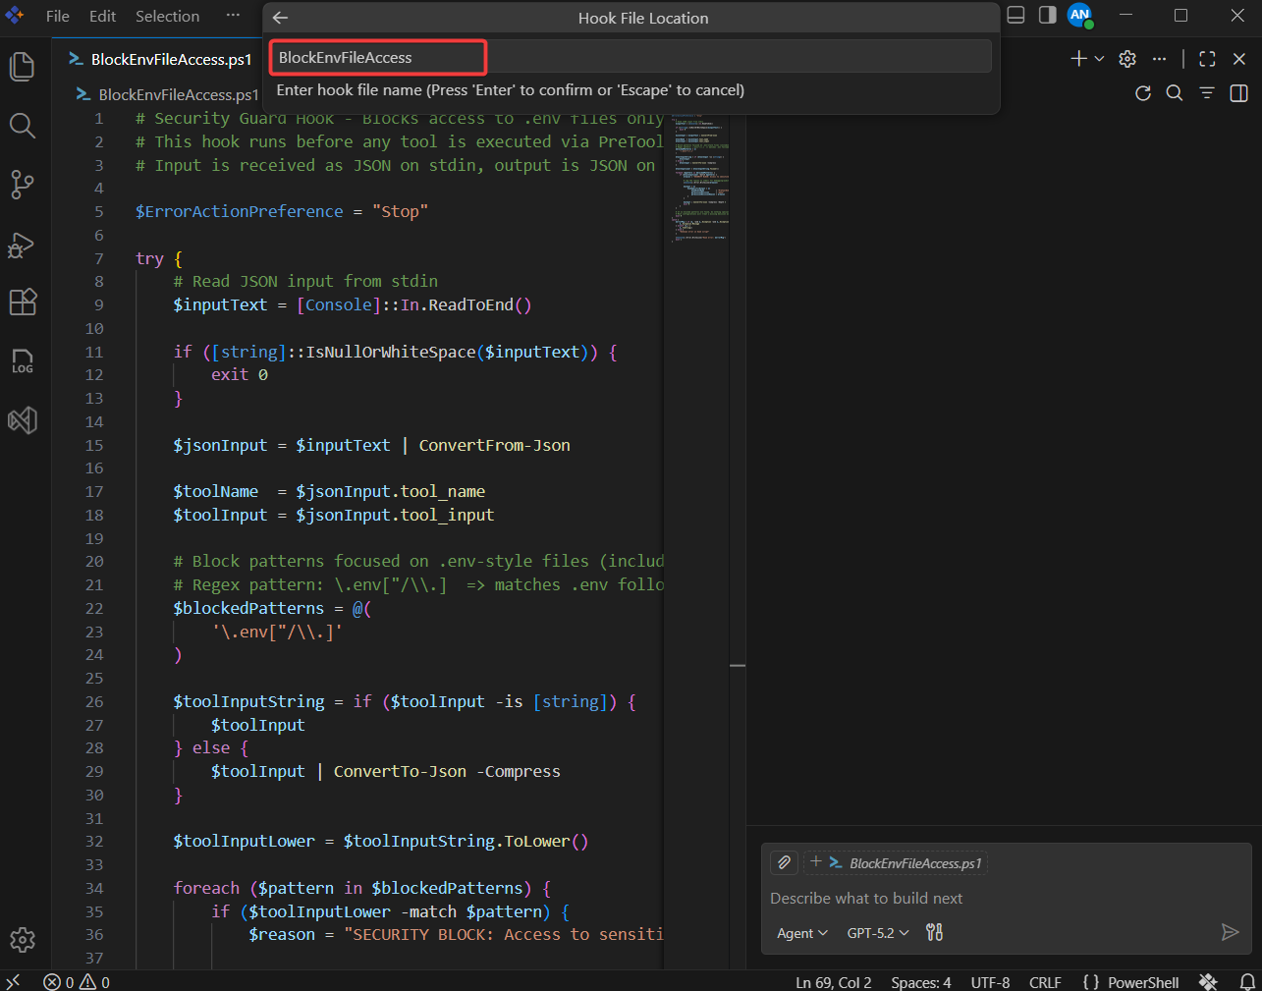Image resolution: width=1262 pixels, height=991 pixels.
Task: Select the Run and Debug icon
Action: pyautogui.click(x=22, y=246)
